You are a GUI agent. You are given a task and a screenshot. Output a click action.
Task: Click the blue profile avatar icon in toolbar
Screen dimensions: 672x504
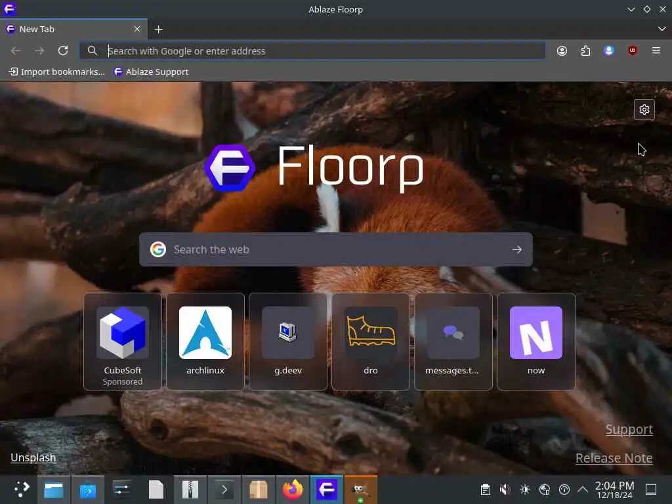tap(608, 51)
